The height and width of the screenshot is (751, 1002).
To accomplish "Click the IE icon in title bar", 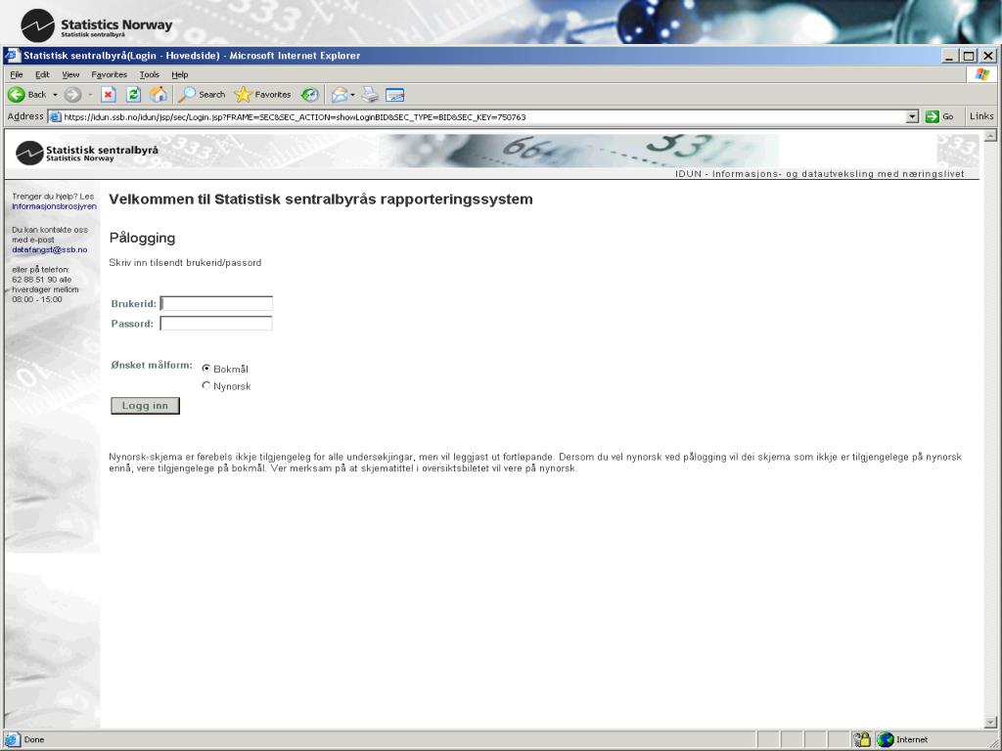I will (12, 56).
